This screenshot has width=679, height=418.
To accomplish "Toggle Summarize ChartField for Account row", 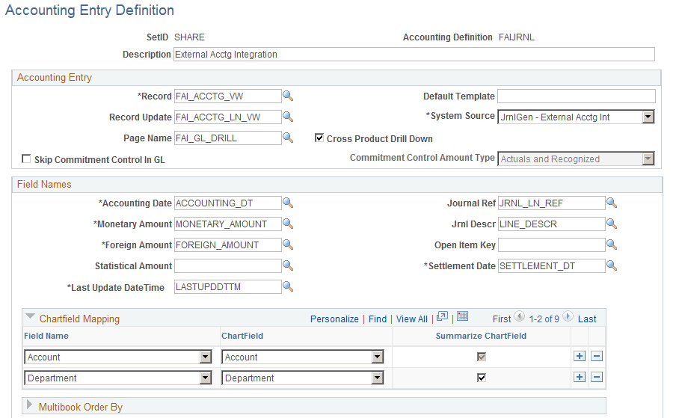I will [482, 357].
